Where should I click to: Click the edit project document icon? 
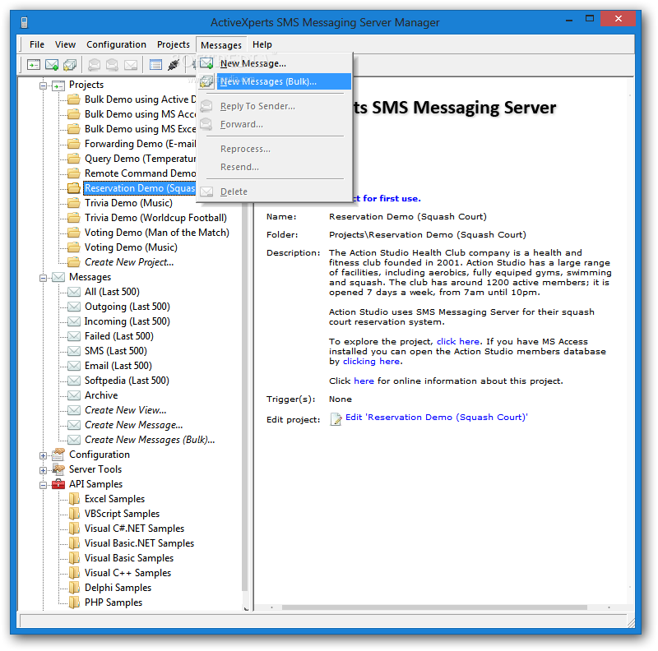(x=336, y=419)
